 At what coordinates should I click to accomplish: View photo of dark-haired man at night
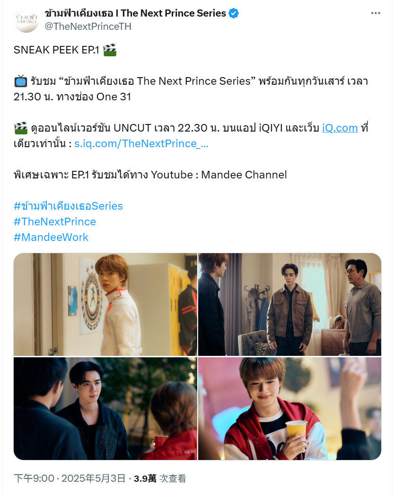[x=105, y=408]
